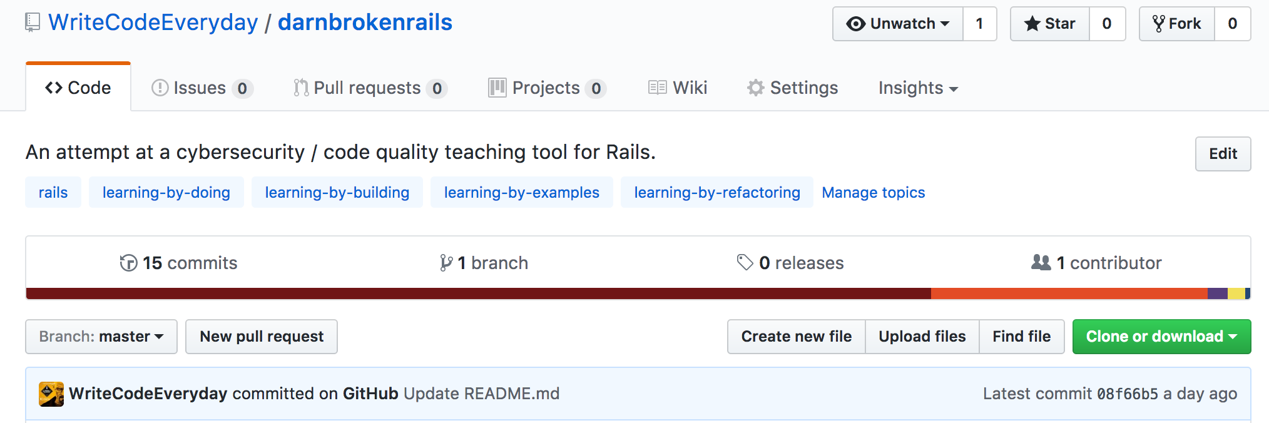Click the Projects board icon
The width and height of the screenshot is (1269, 423).
coord(497,88)
